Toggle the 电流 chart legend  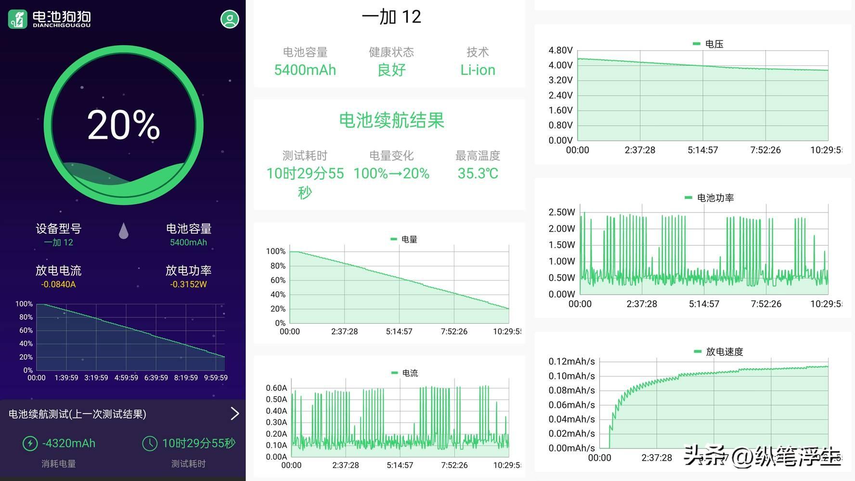[x=403, y=373]
